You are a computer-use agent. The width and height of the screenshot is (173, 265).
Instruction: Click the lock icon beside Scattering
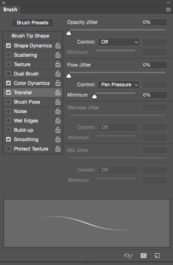pyautogui.click(x=58, y=55)
